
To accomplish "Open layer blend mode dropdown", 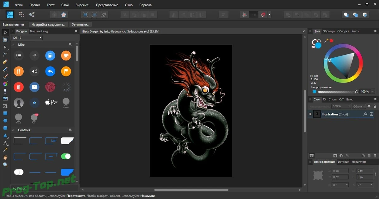I will pos(359,106).
